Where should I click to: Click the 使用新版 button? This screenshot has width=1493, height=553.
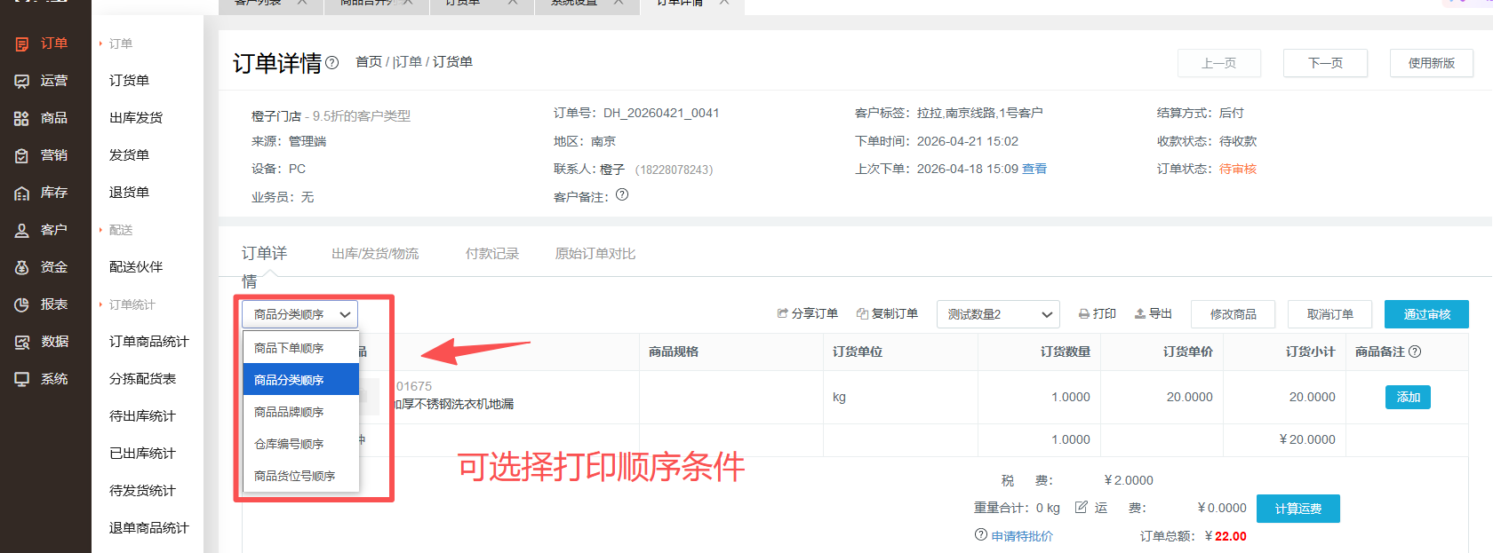[1432, 63]
